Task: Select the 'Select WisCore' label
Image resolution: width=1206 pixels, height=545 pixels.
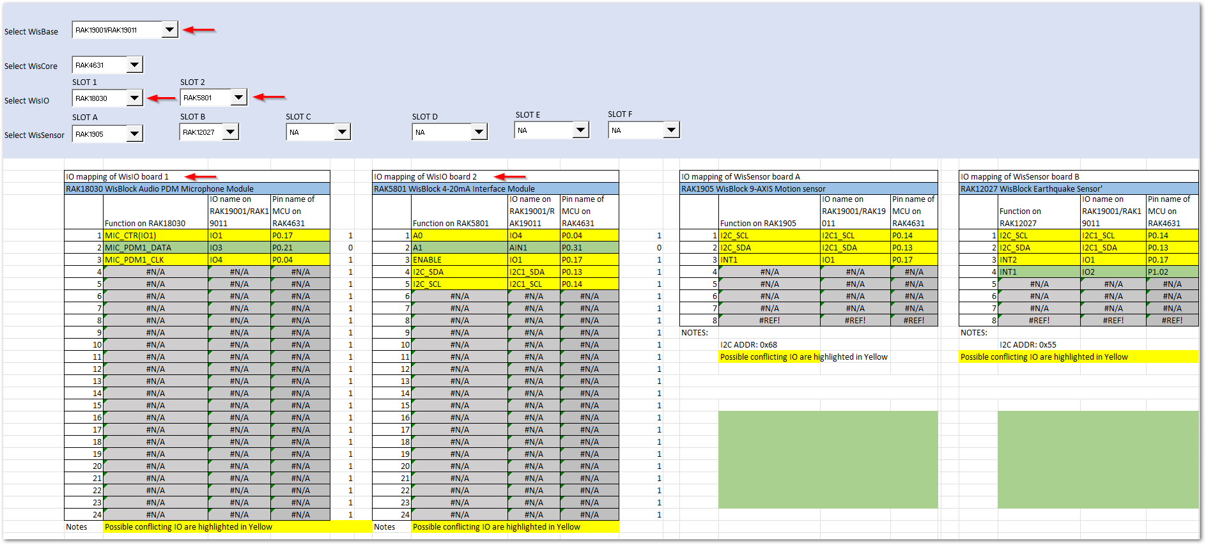Action: [x=31, y=66]
